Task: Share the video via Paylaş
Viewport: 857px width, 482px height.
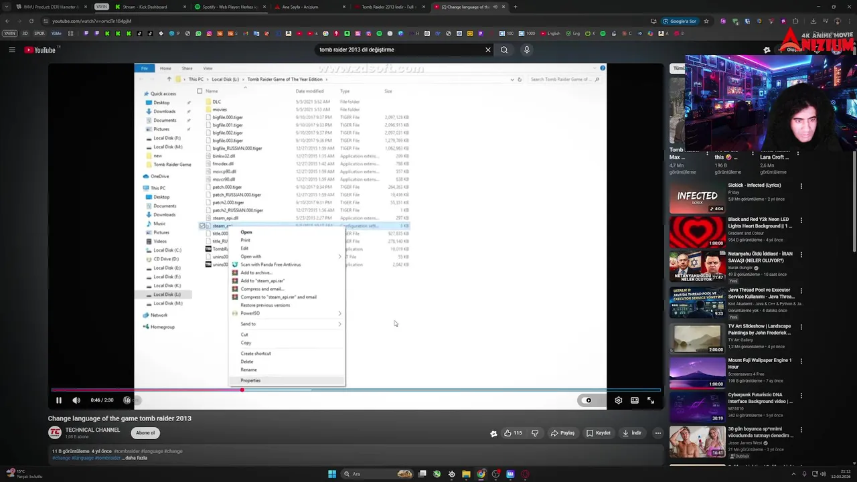Action: 562,433
